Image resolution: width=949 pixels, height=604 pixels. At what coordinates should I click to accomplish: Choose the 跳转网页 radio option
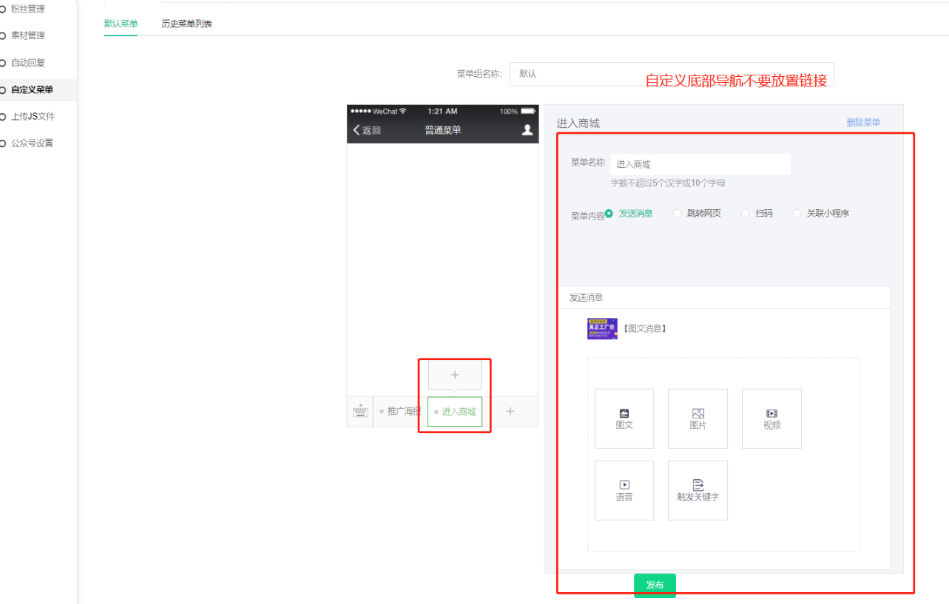pos(677,214)
